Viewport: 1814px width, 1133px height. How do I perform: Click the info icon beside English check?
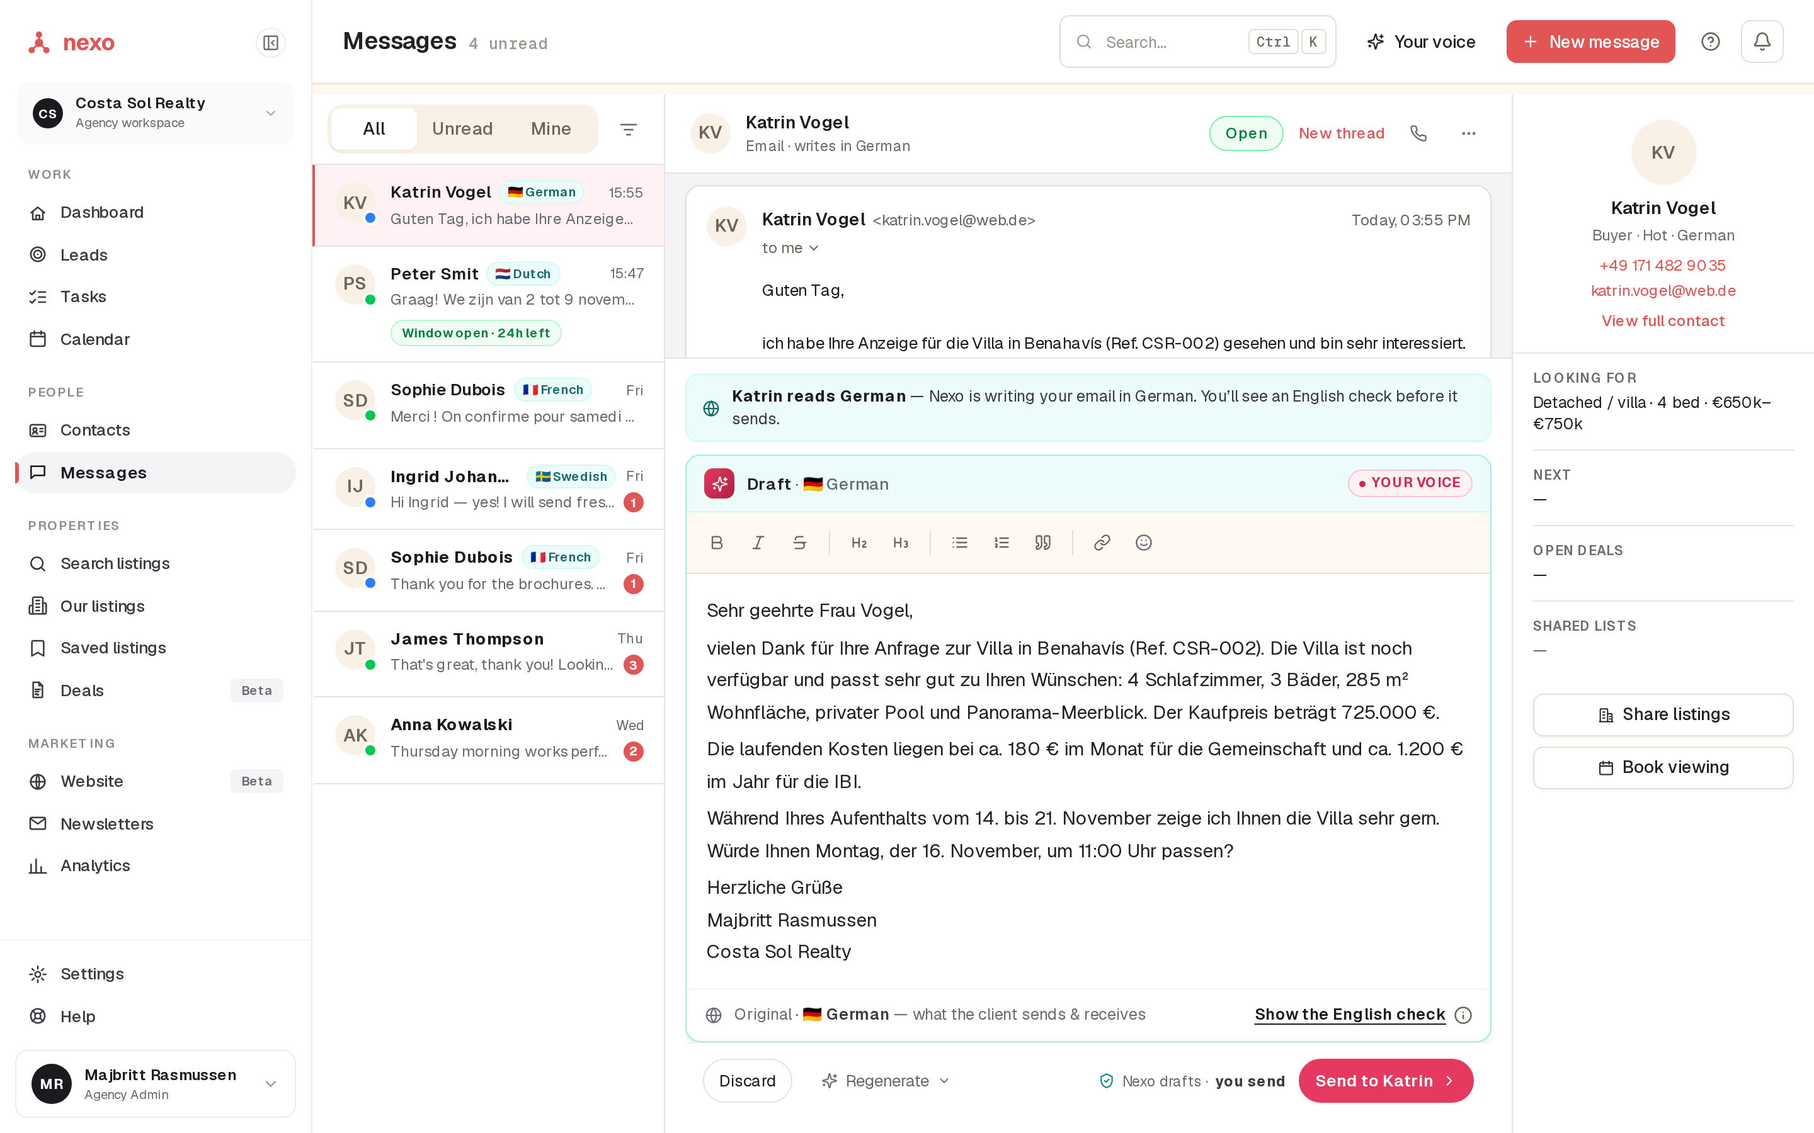pos(1463,1015)
